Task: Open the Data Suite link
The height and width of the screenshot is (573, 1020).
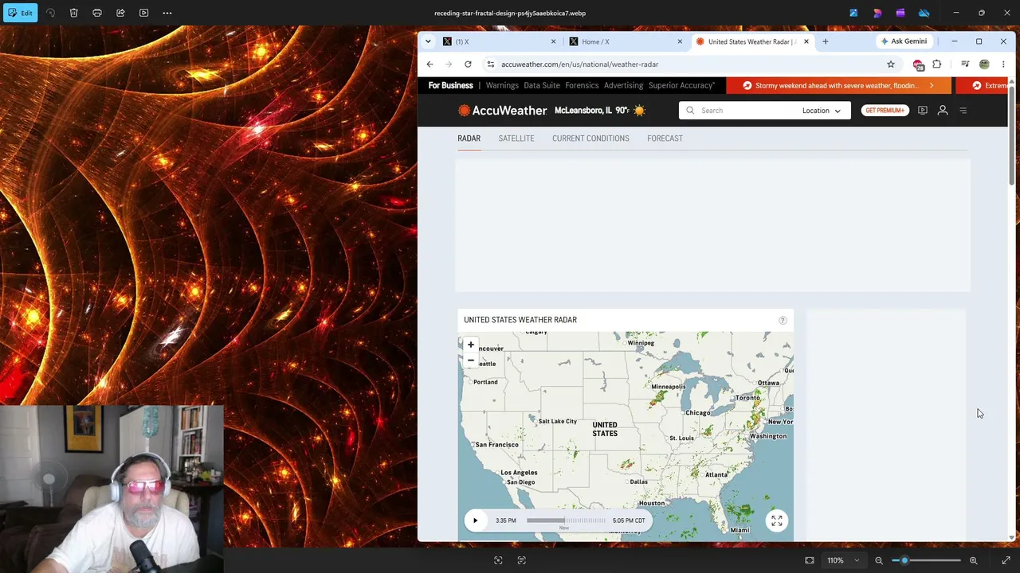Action: click(x=542, y=85)
